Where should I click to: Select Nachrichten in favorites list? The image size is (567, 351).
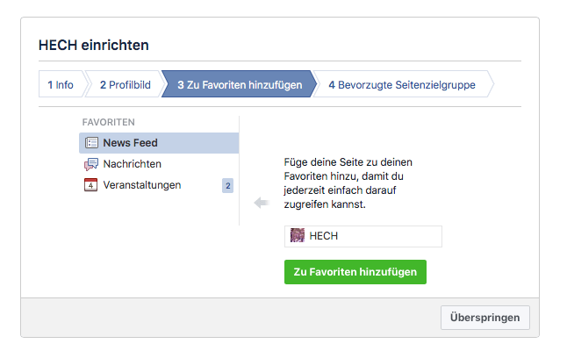point(159,164)
